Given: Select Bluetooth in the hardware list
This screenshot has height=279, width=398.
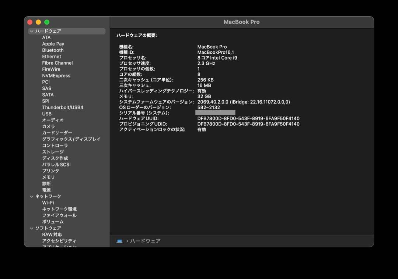Looking at the screenshot, I should point(53,50).
